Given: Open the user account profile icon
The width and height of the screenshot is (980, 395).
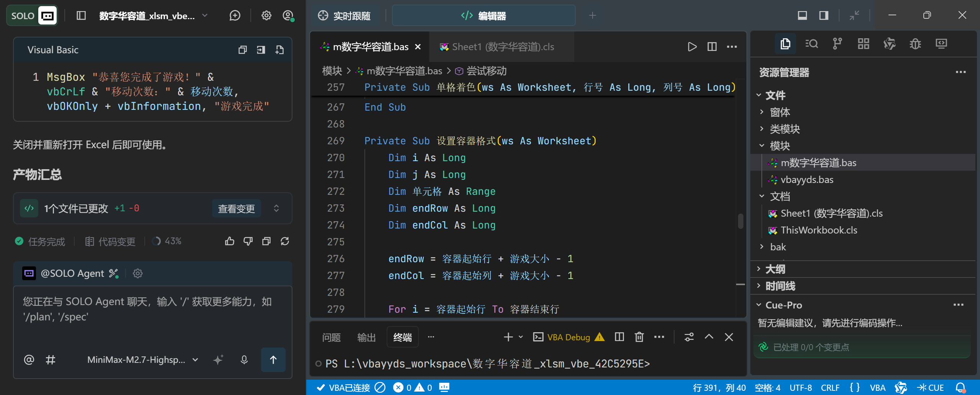Looking at the screenshot, I should tap(288, 16).
